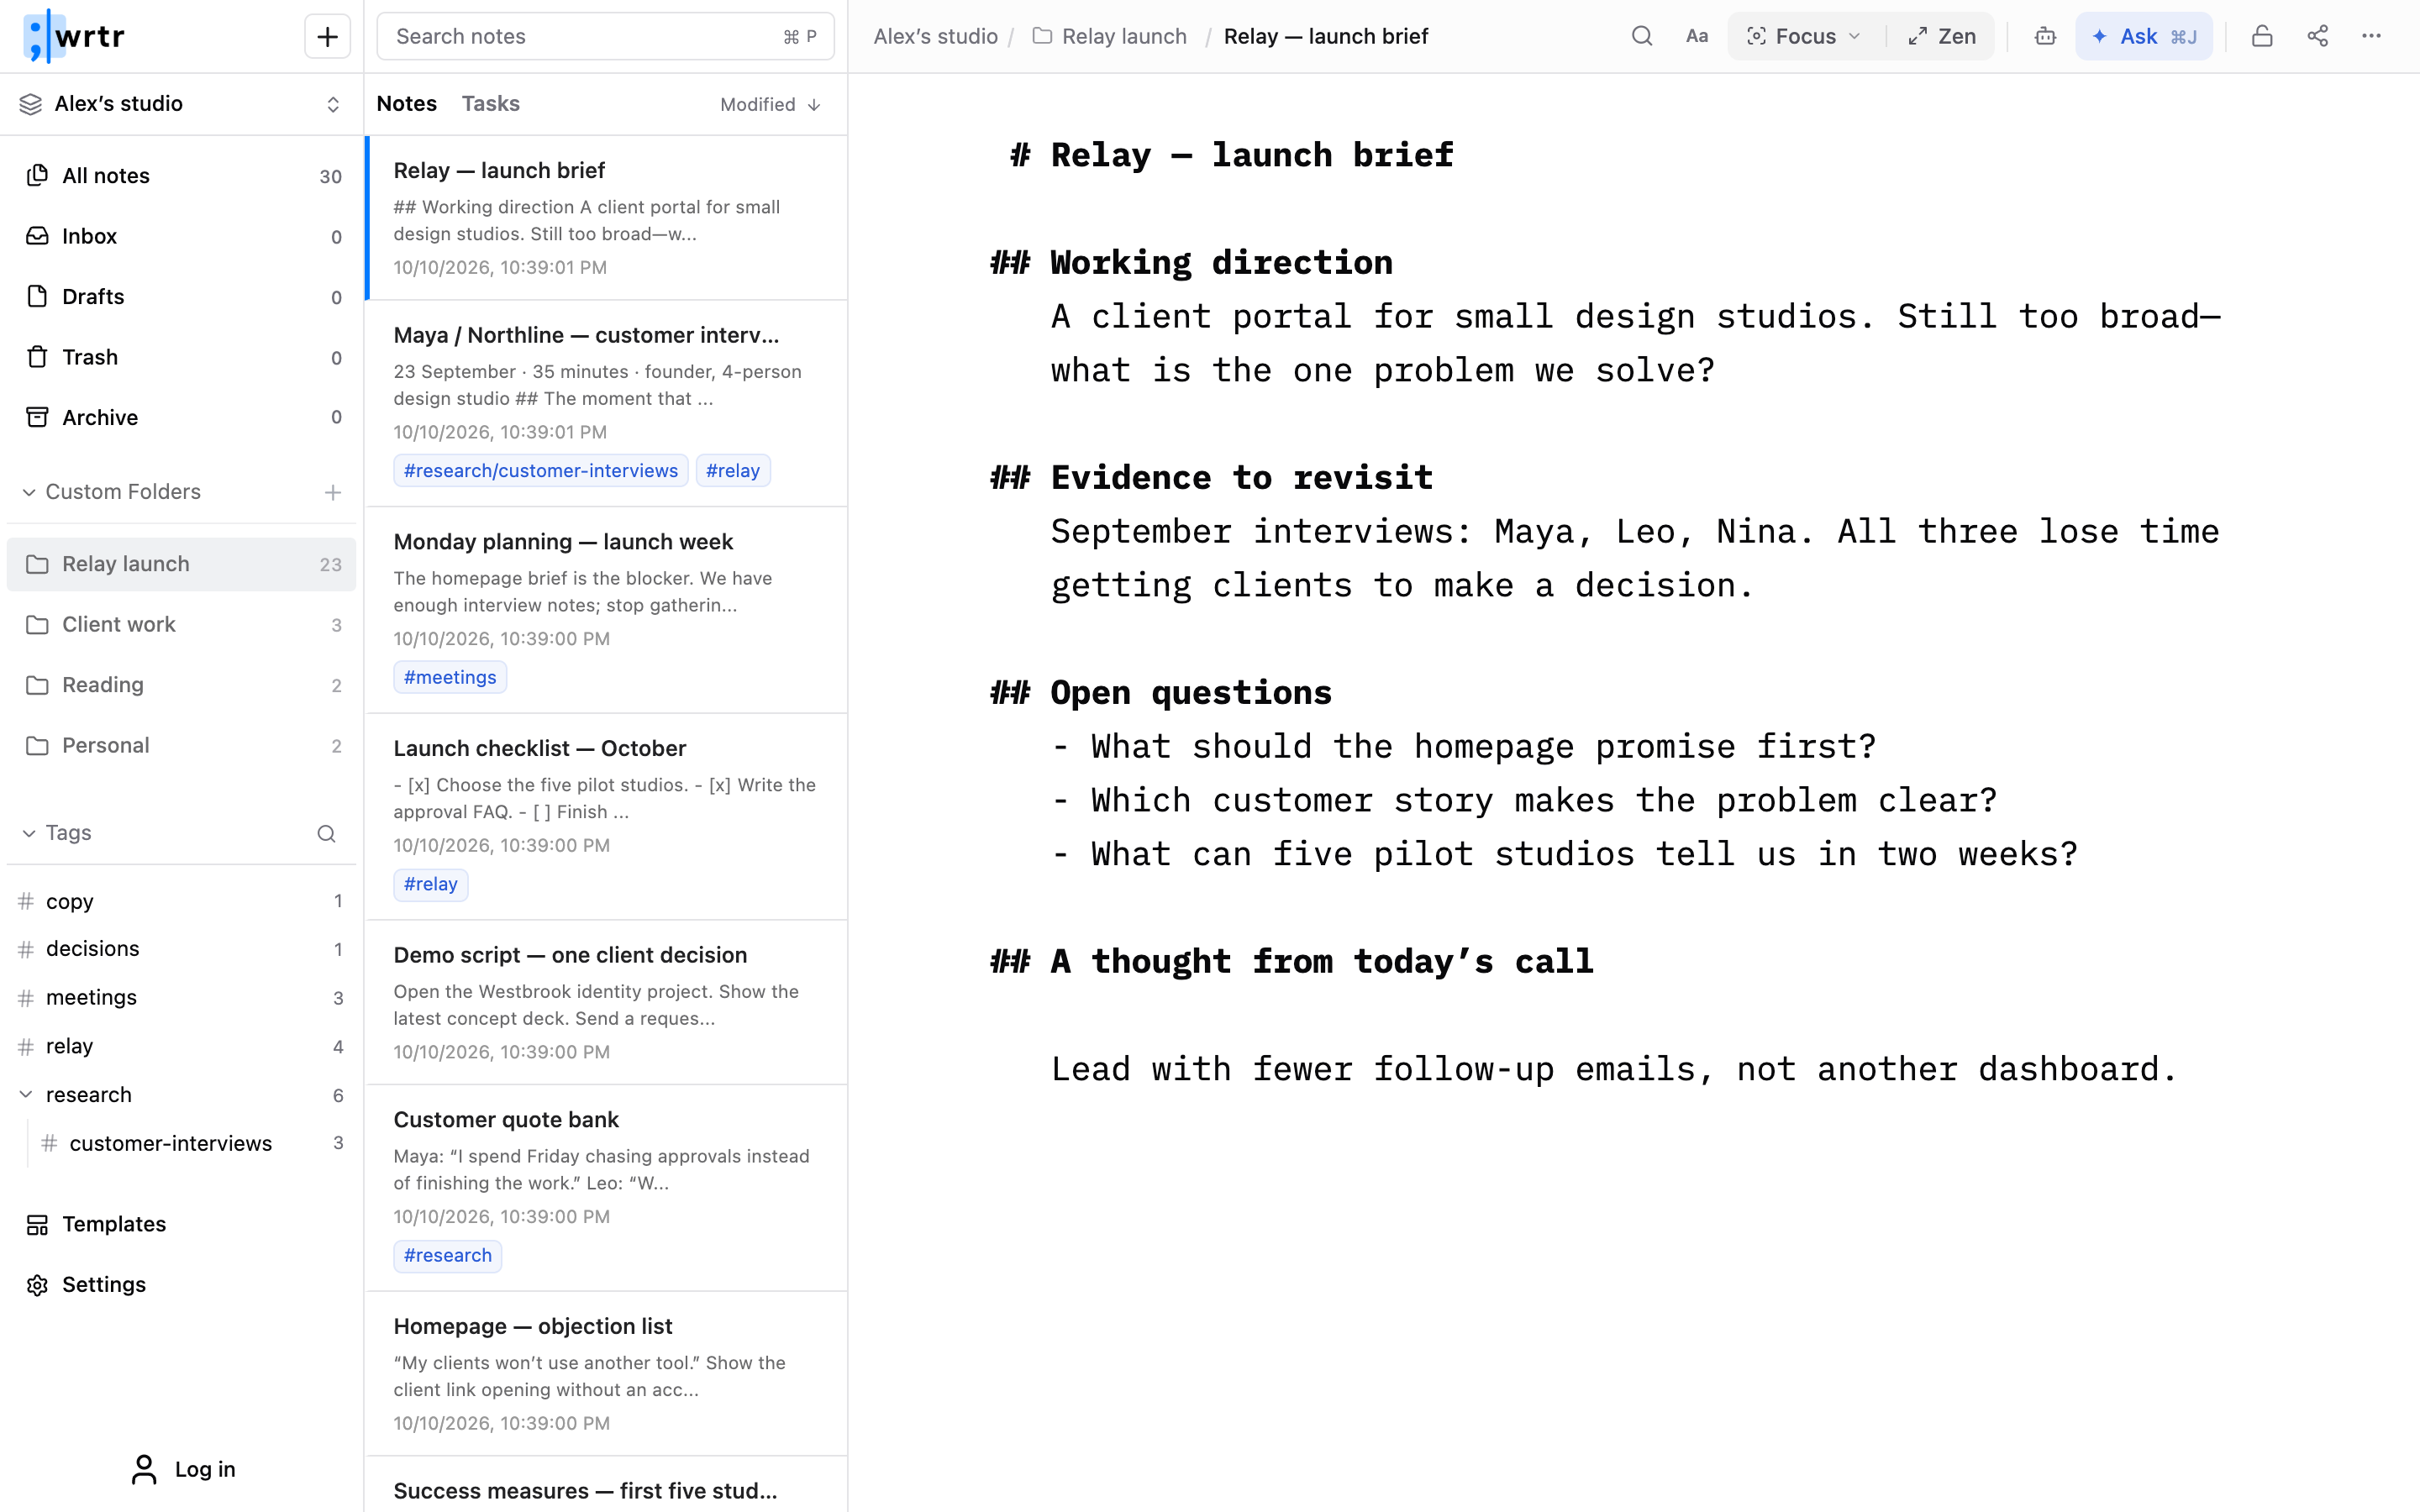Open the Aa typography settings
Viewport: 2420px width, 1512px height.
[x=1697, y=36]
